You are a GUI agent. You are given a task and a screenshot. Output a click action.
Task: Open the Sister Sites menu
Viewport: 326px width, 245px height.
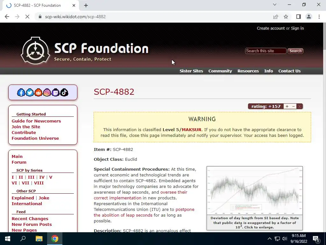191,71
